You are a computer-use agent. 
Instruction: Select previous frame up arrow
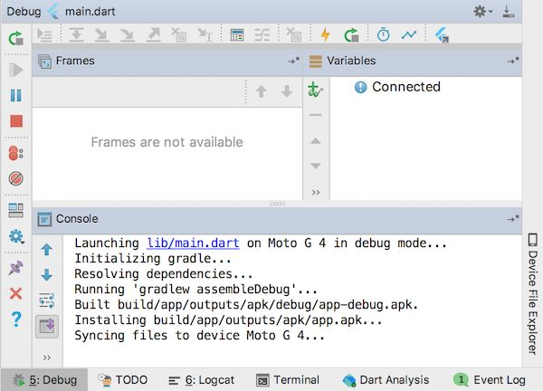[x=262, y=91]
